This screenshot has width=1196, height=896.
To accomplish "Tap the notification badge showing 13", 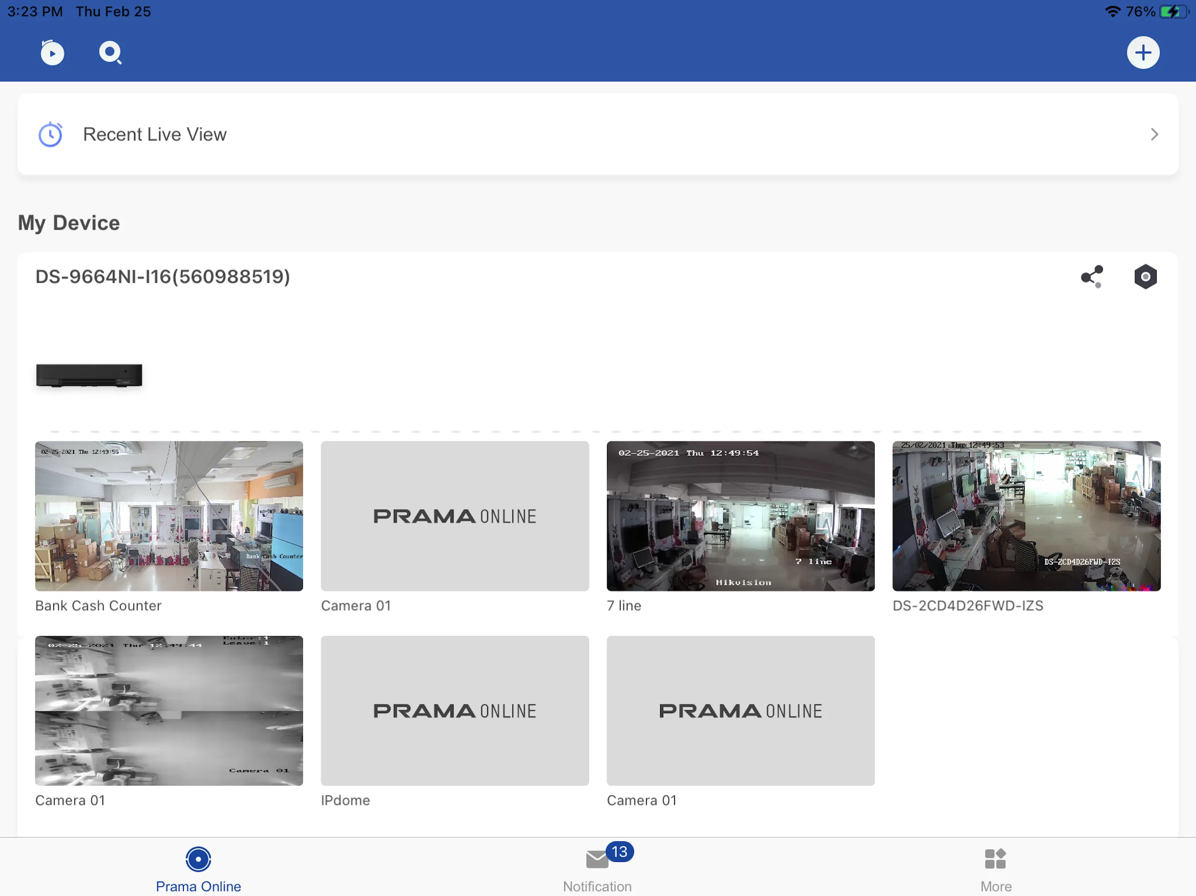I will tap(619, 852).
